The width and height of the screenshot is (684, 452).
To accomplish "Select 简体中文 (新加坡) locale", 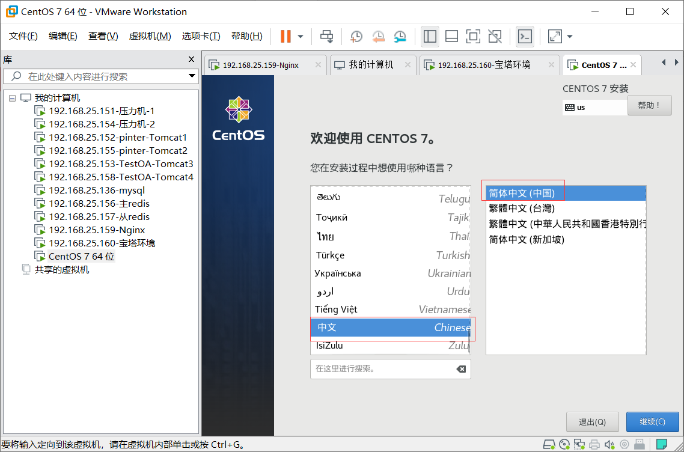I will (566, 240).
